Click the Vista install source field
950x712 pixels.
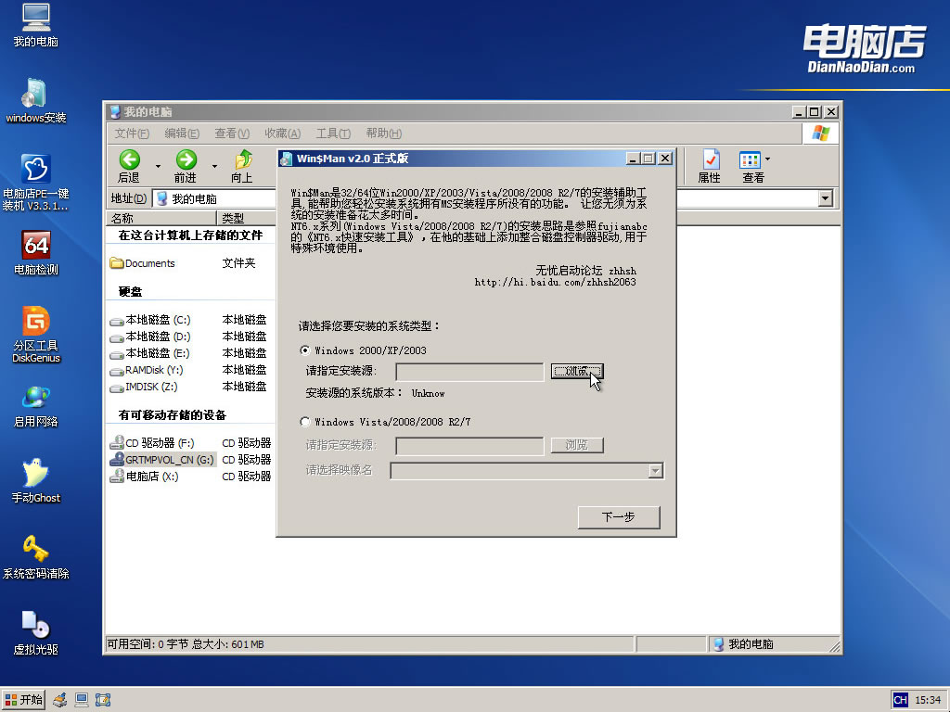coord(469,446)
